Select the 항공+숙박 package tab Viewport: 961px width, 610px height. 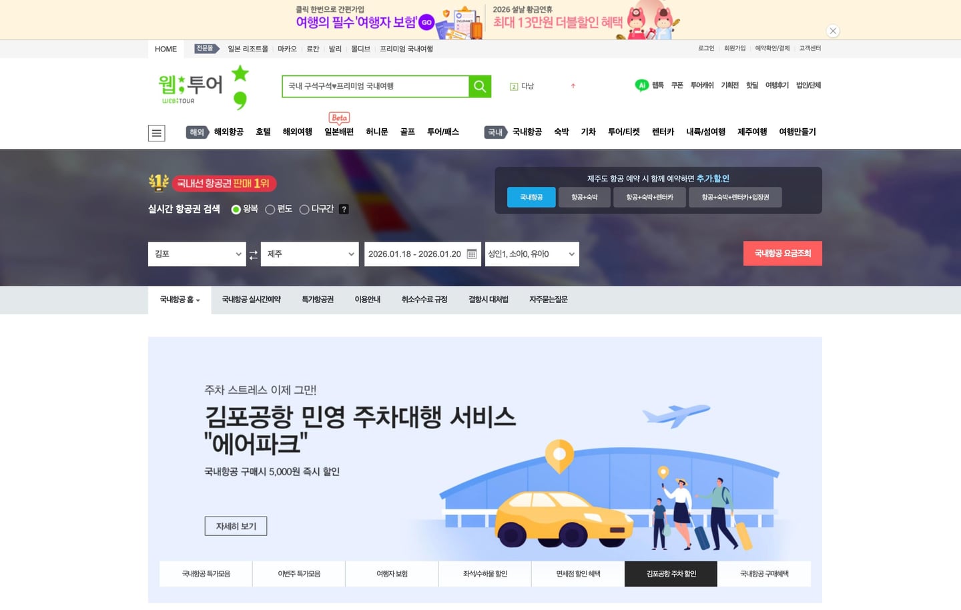[585, 198]
